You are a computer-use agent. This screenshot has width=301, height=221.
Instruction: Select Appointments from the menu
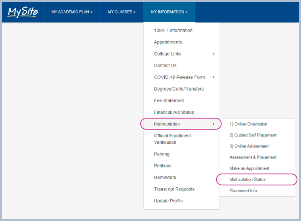[x=168, y=42]
